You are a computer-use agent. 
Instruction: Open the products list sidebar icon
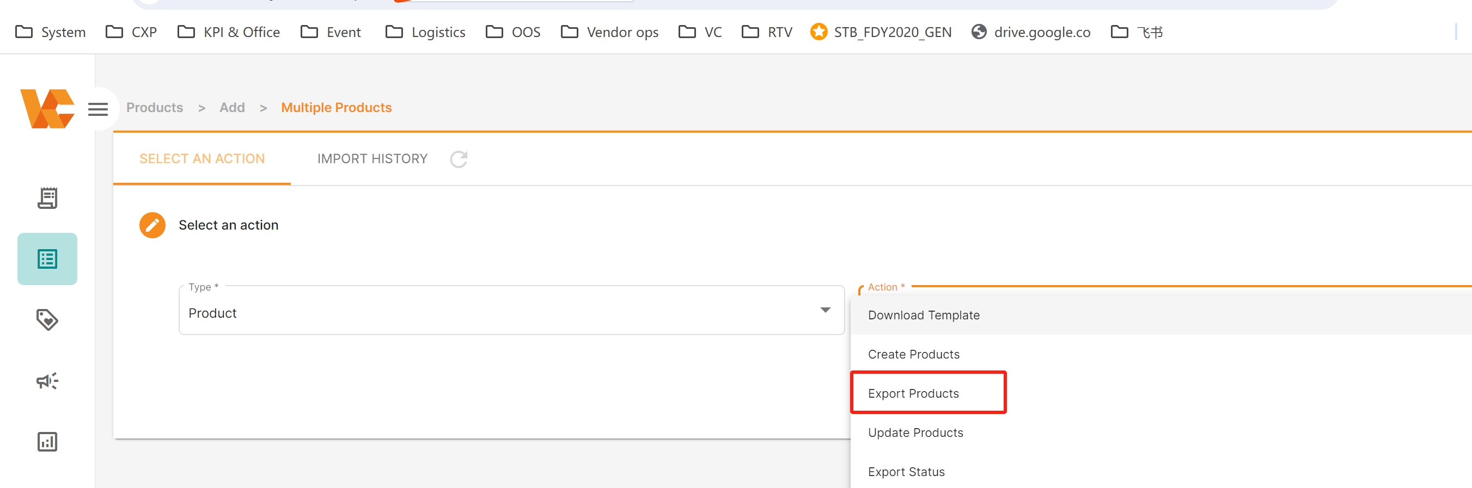point(47,259)
